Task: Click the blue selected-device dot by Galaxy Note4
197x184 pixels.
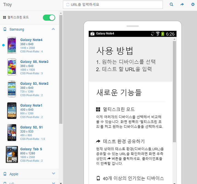Action: coord(3,45)
